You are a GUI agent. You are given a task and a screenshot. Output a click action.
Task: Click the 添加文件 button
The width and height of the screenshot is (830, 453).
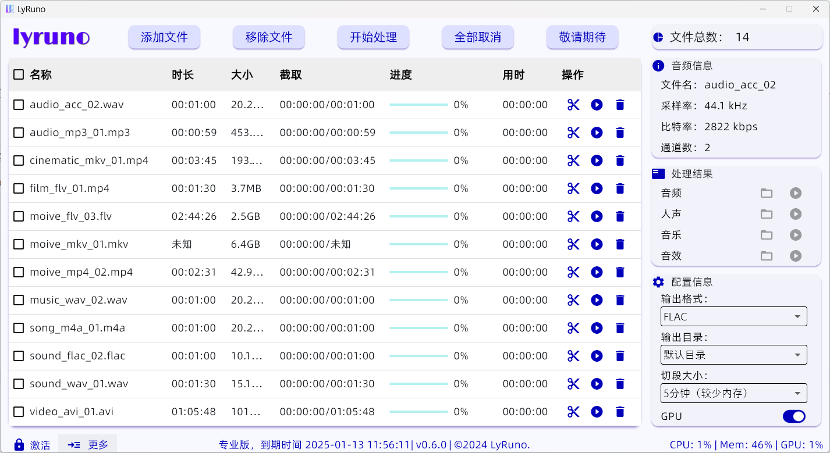[x=164, y=37]
